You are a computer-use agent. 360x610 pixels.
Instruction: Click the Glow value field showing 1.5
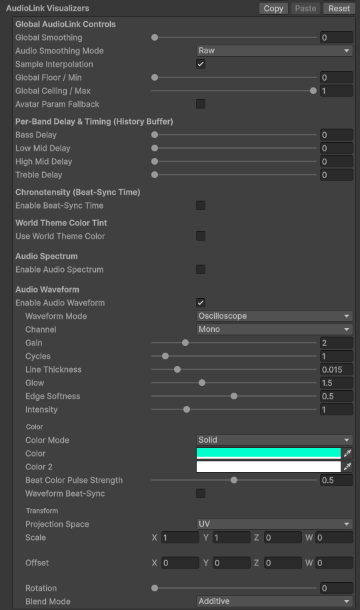(337, 383)
